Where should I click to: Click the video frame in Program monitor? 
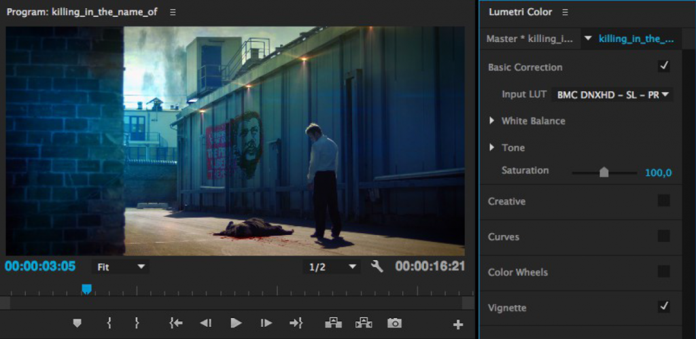pos(234,141)
